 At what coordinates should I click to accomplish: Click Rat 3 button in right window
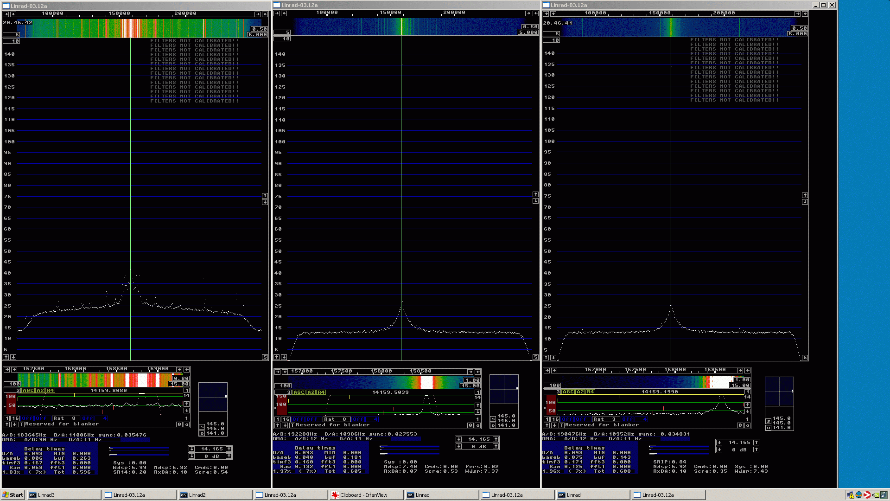[606, 419]
